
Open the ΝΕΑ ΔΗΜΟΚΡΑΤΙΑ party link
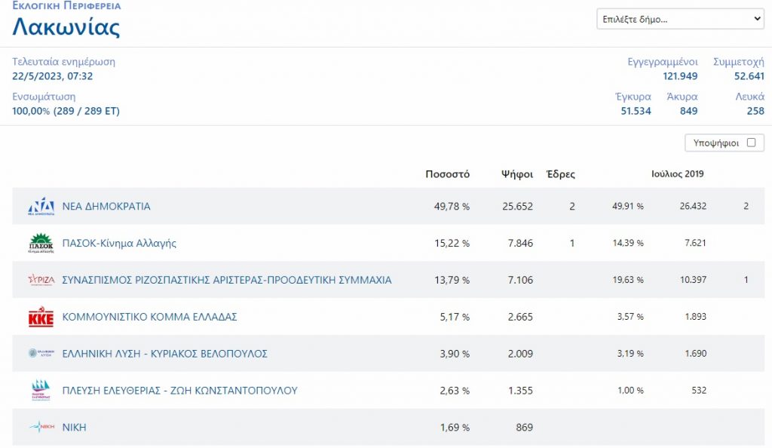106,206
